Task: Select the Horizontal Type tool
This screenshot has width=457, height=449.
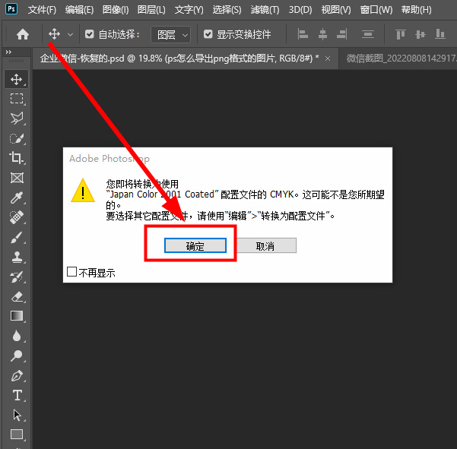Action: tap(17, 395)
